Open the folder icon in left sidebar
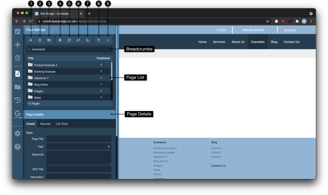The image size is (328, 195). tap(17, 87)
